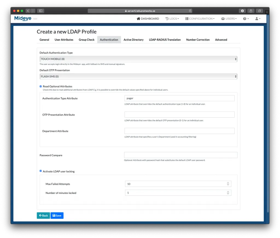Viewport: 280px width, 238px height.
Task: Increase Max Failed Attempts with the stepper
Action: click(x=228, y=183)
